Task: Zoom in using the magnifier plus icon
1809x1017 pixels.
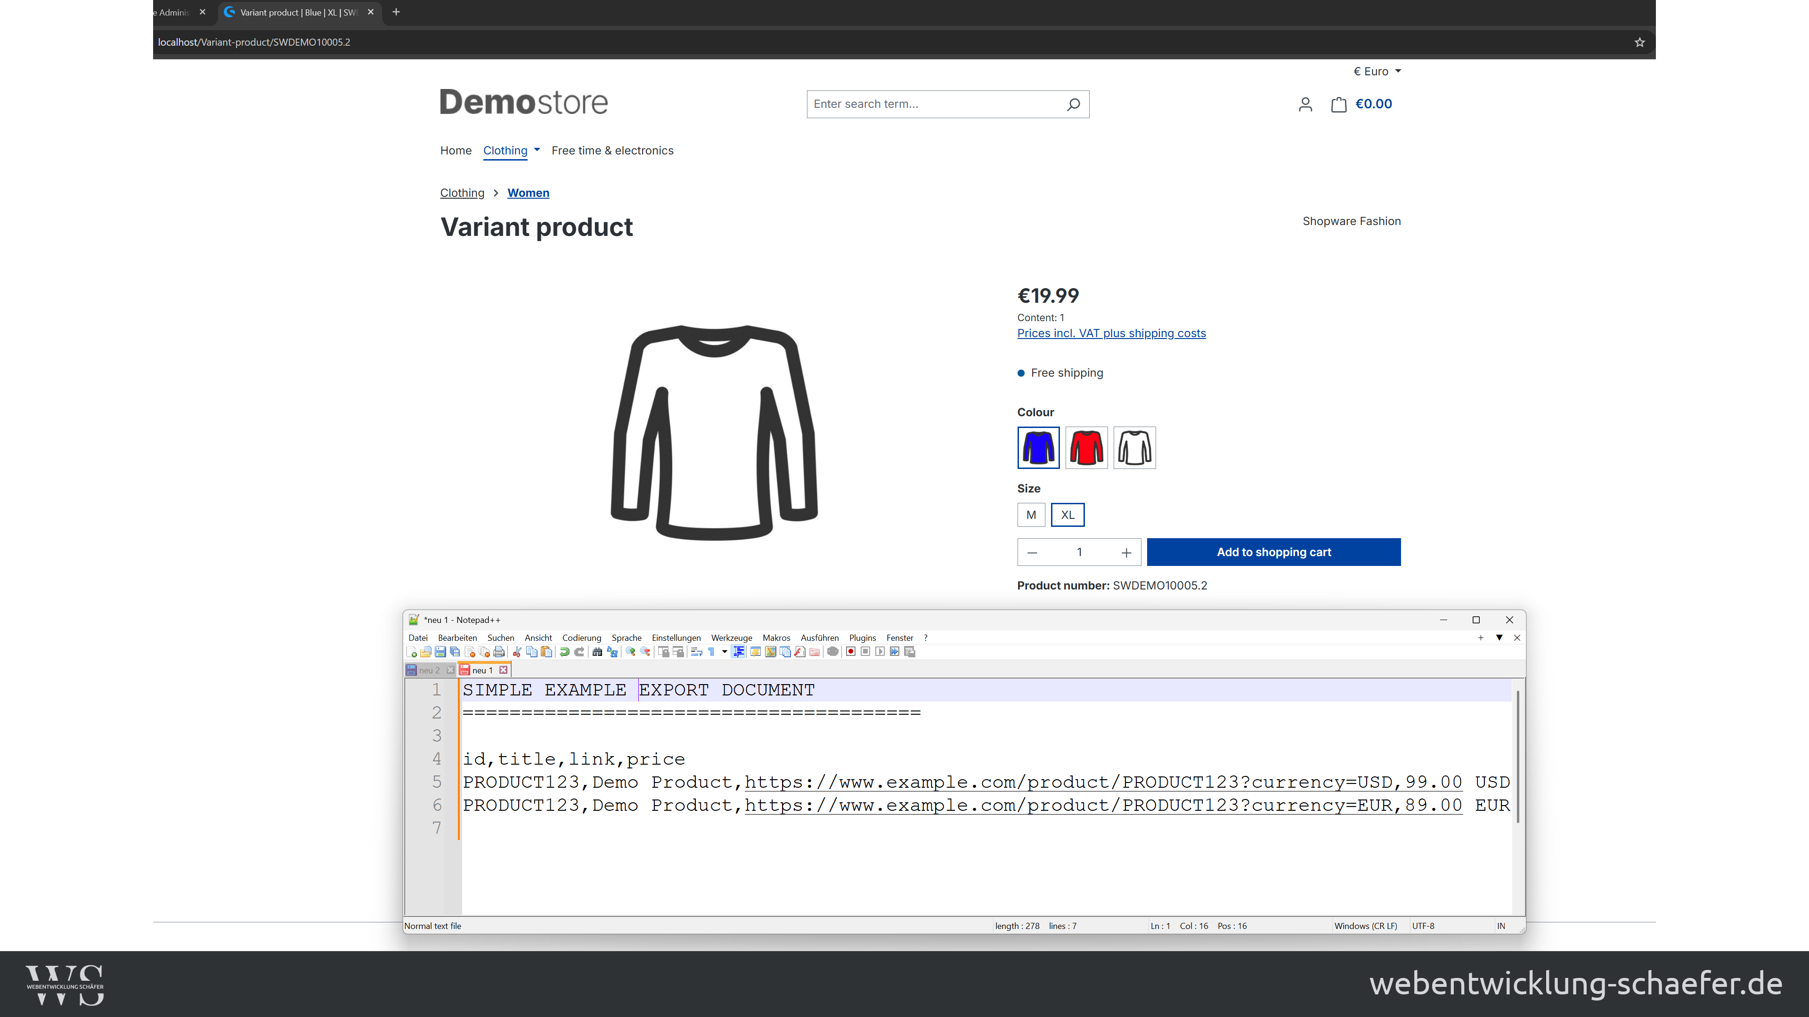Action: click(x=631, y=651)
